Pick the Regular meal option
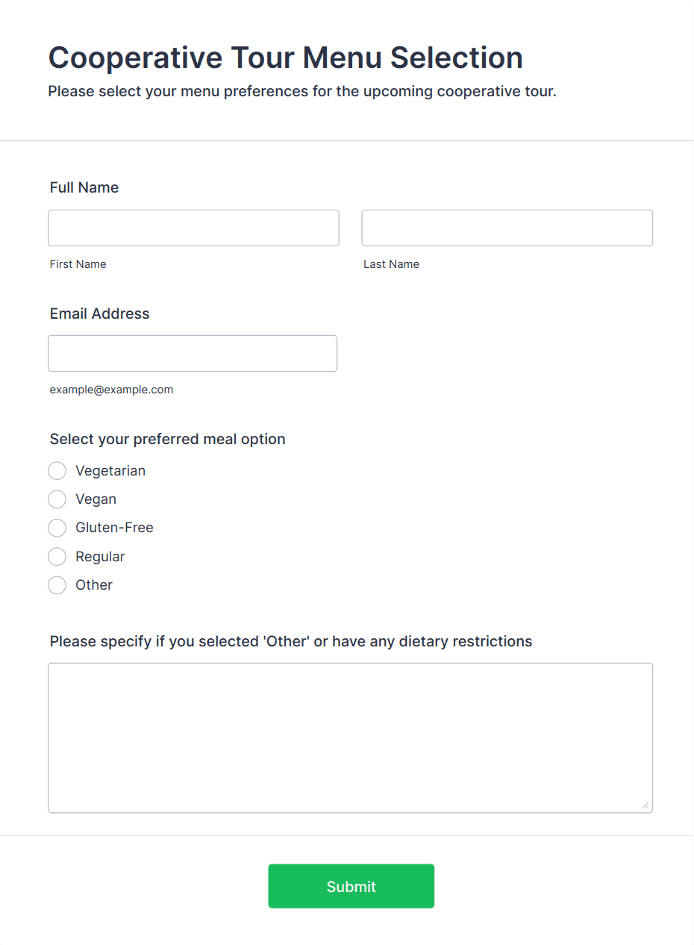 (57, 557)
